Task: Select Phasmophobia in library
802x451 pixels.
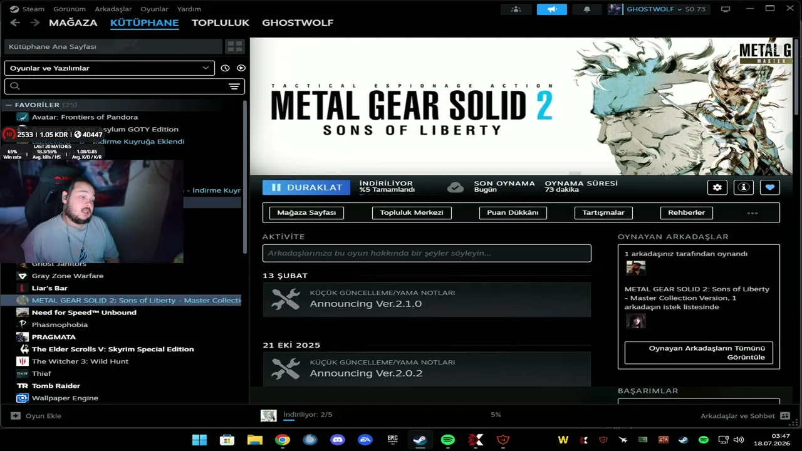Action: 60,325
